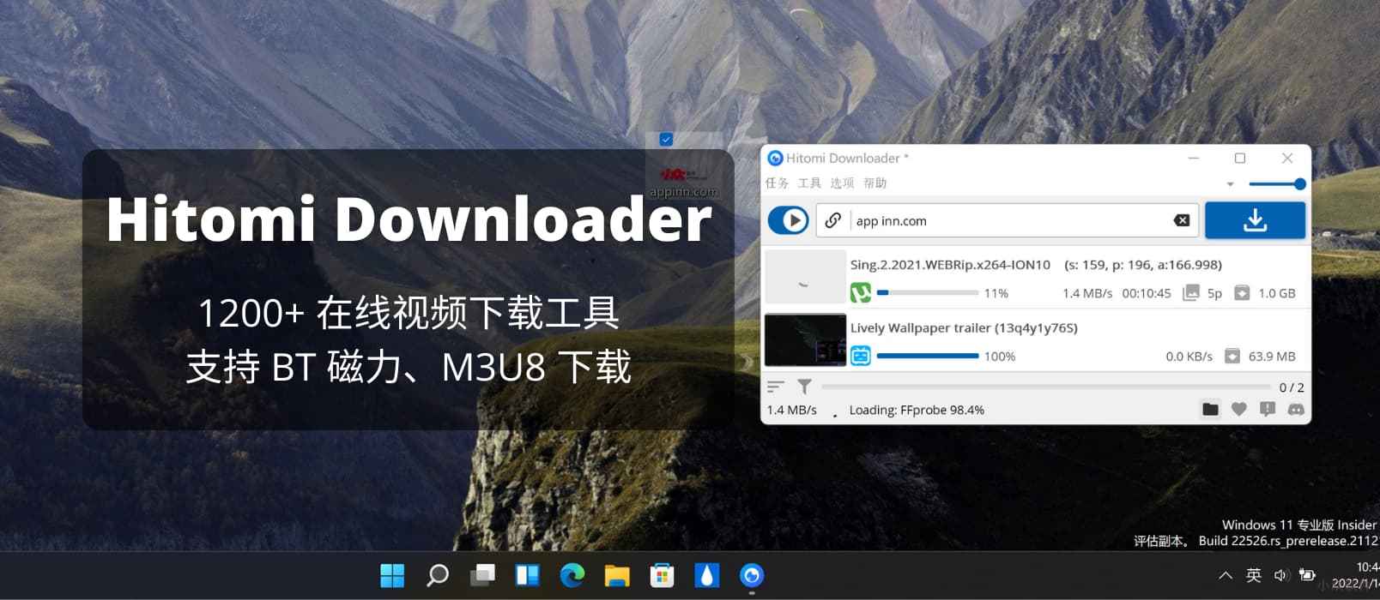Expand the small dropdown arrow beside the slider

pyautogui.click(x=1230, y=184)
